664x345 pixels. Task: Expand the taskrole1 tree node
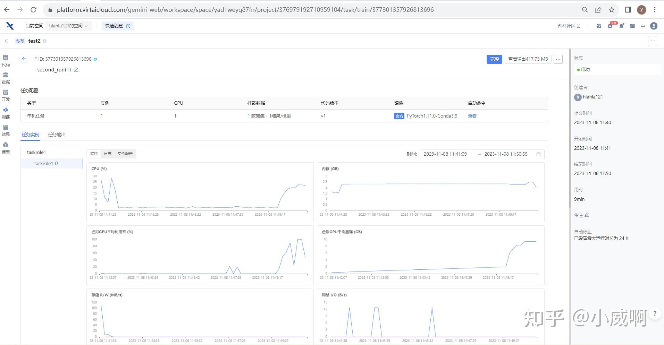click(x=36, y=152)
